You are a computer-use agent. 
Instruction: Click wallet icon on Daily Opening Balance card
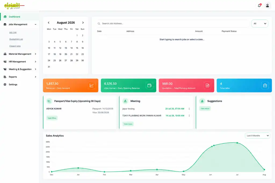pos(149,85)
